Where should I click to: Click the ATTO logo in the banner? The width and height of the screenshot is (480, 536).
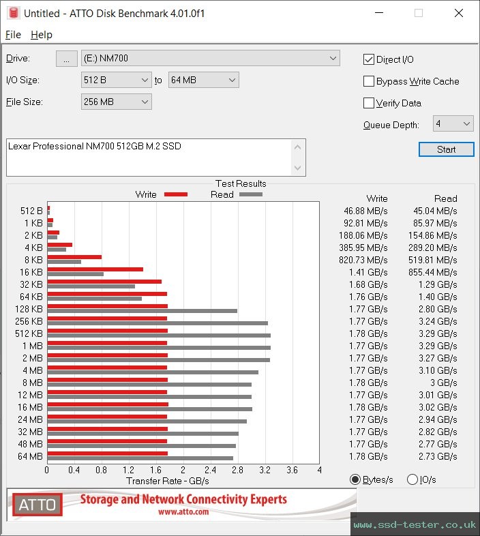37,505
